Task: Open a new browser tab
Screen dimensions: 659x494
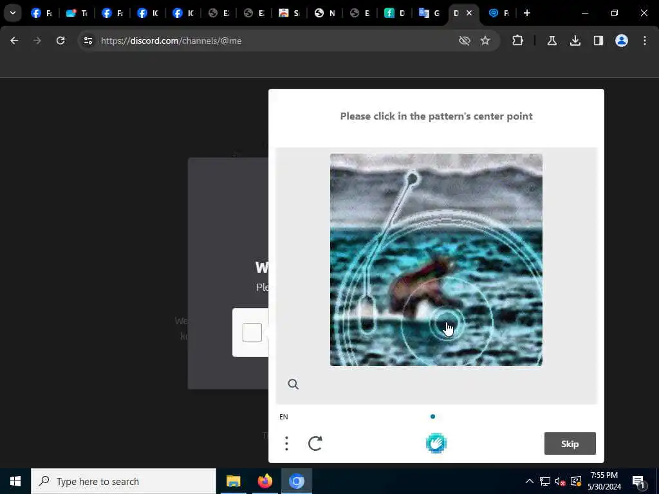Action: tap(526, 13)
